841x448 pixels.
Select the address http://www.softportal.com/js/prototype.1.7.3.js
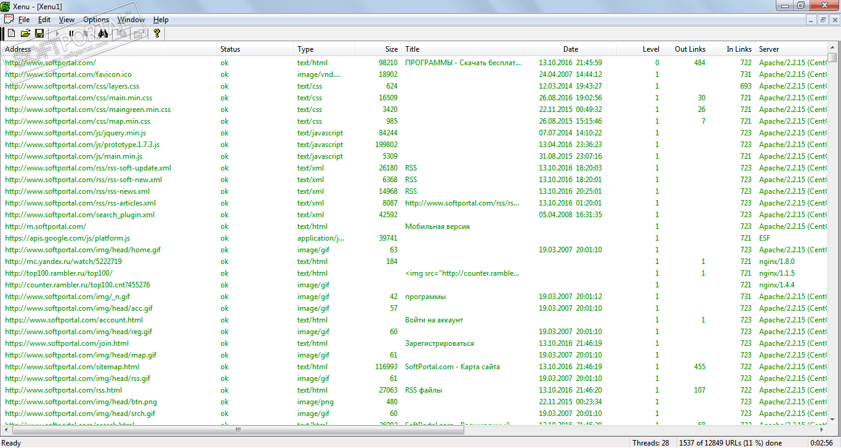82,145
